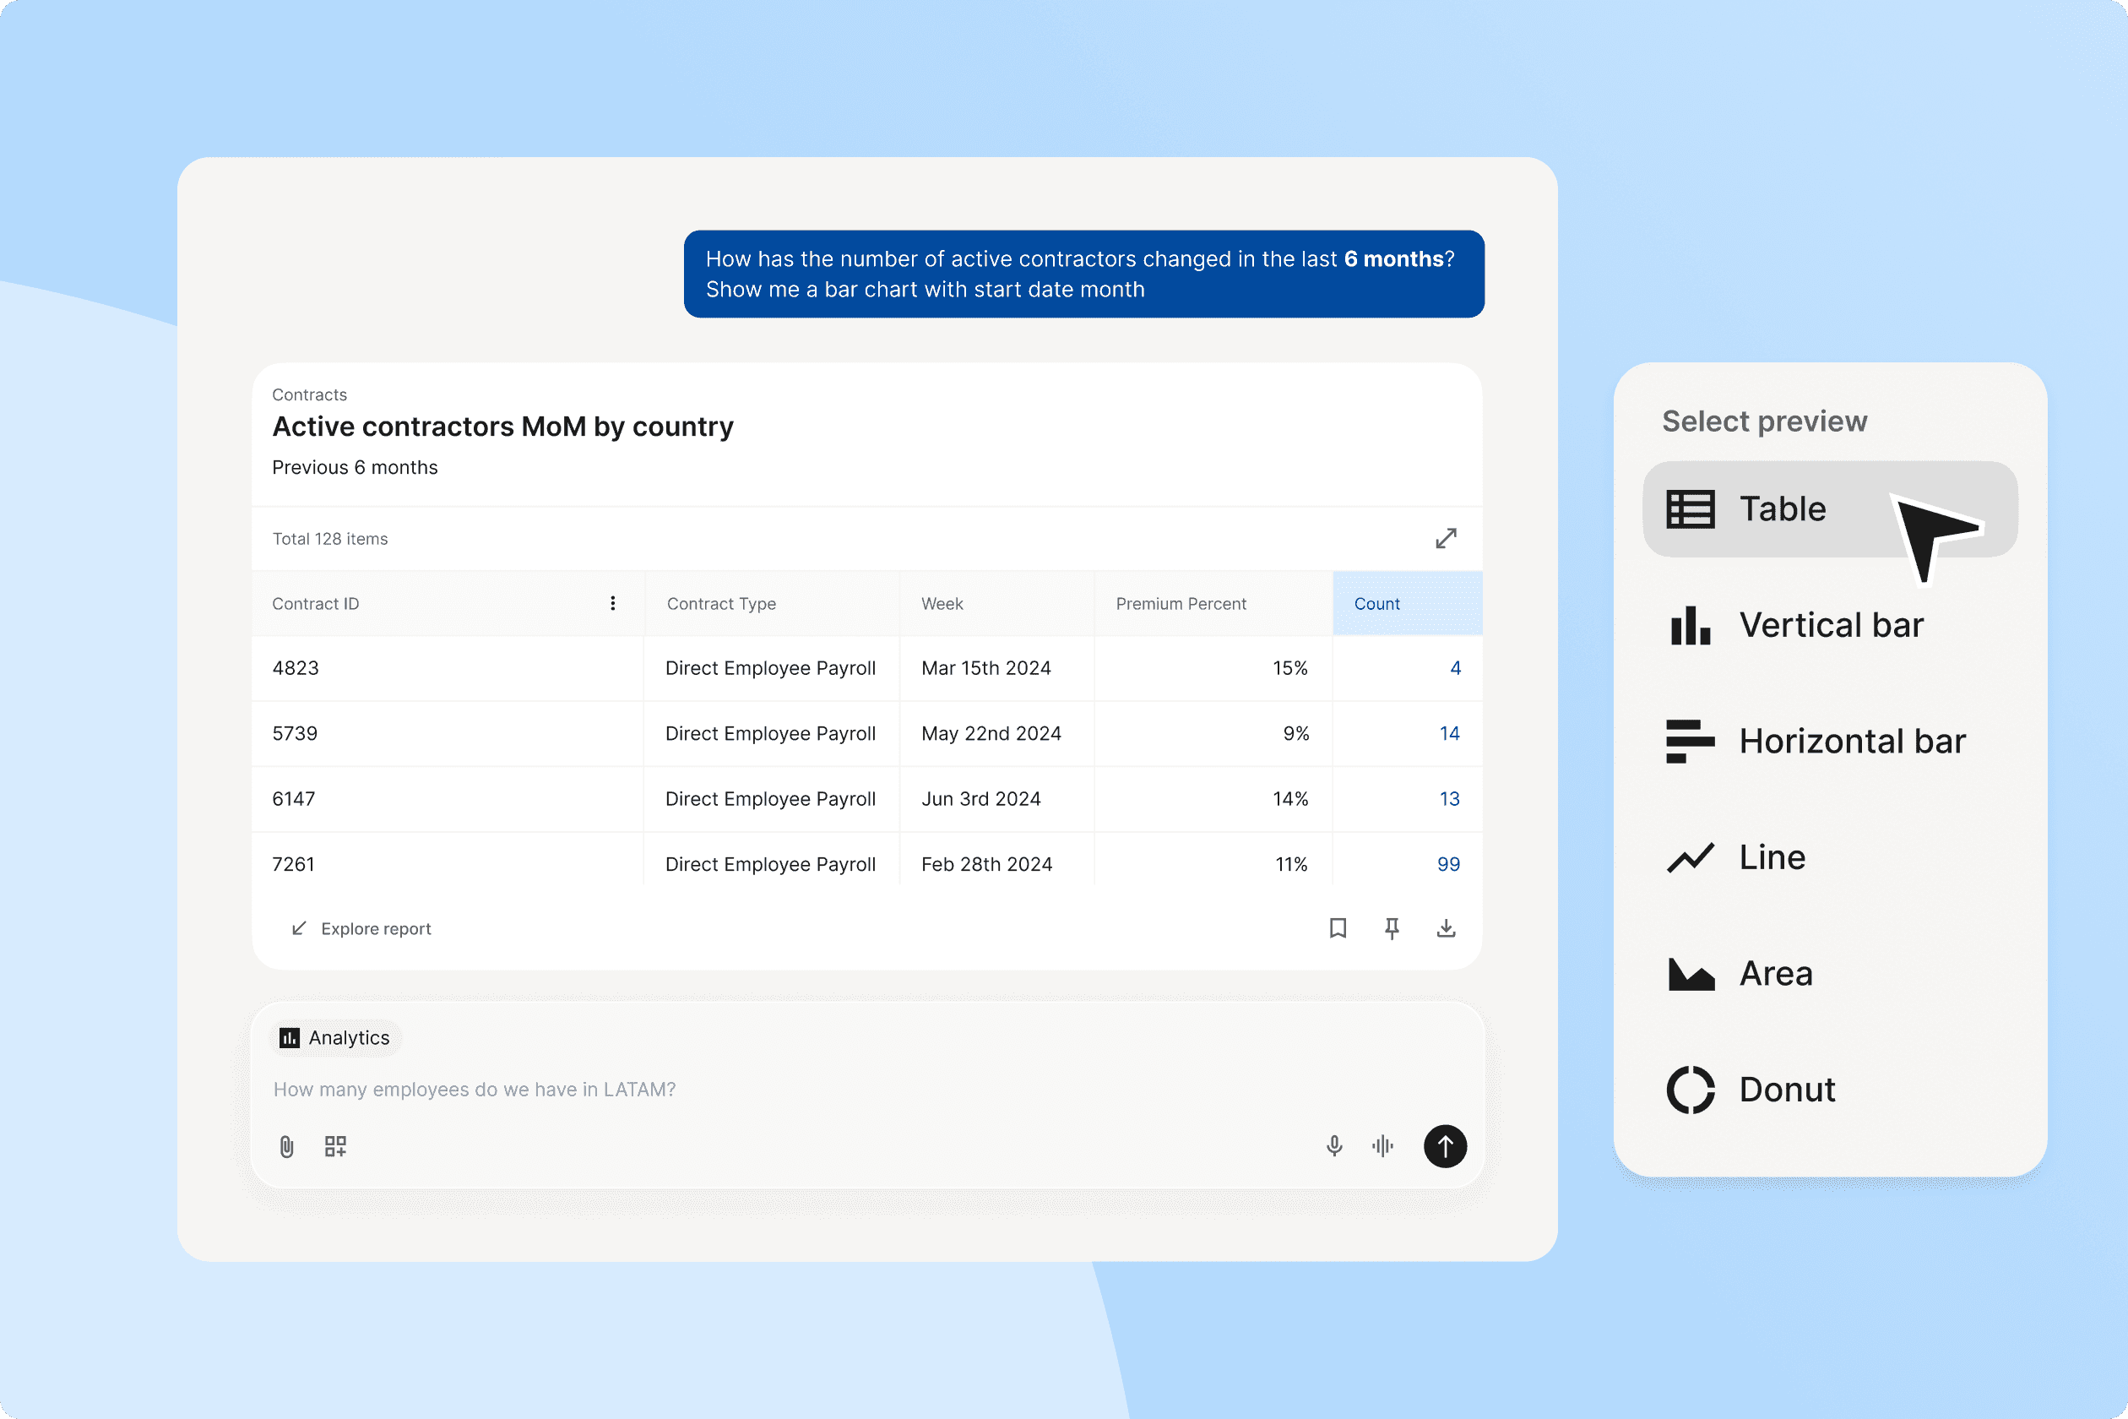
Task: Click Contract Type cell in row 4823
Action: 770,668
